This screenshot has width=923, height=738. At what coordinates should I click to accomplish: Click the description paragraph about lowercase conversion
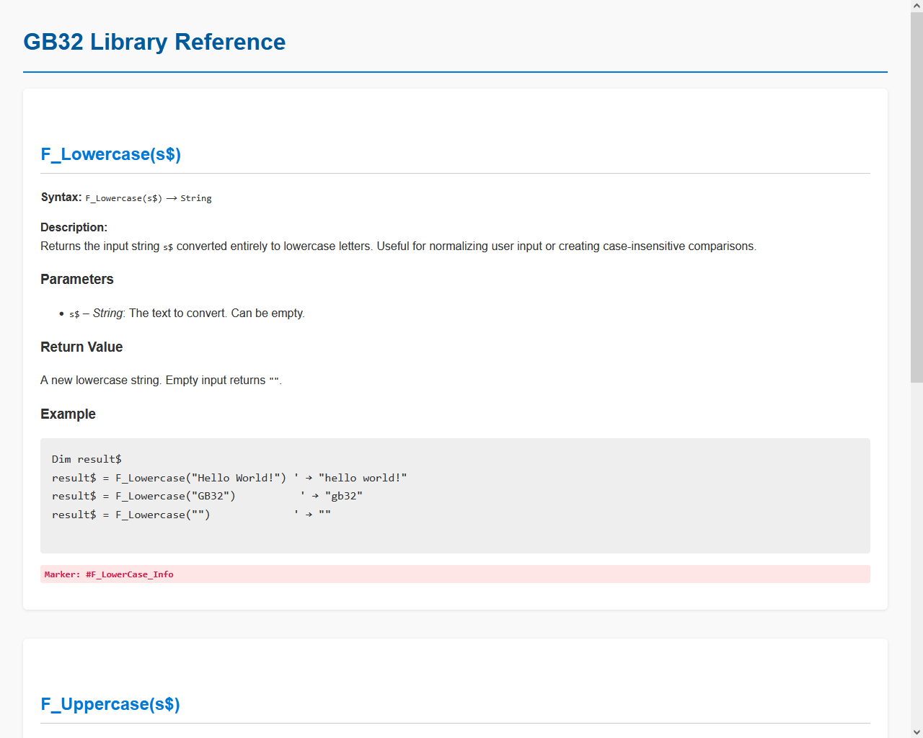coord(398,246)
